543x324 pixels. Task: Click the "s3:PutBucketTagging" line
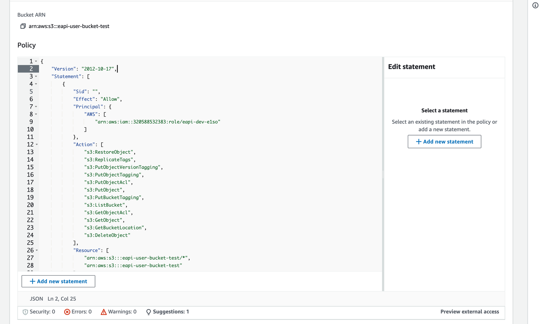click(x=114, y=197)
